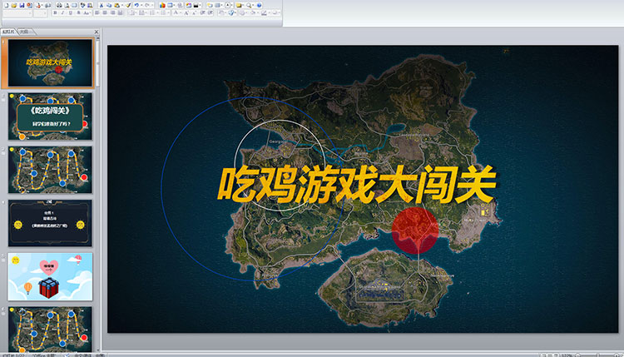Close the slide thumbnail pane

point(97,32)
